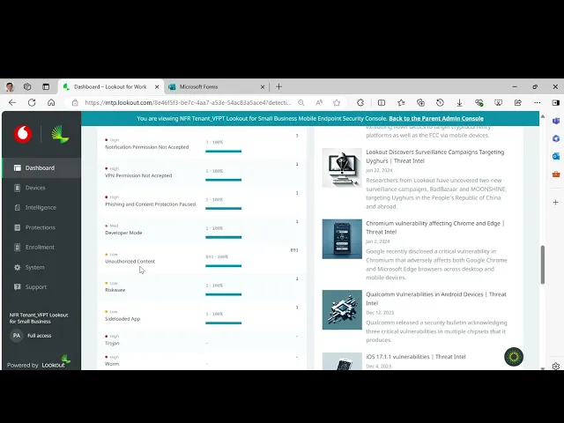The width and height of the screenshot is (564, 423).
Task: Open browser Extensions puzzle icon
Action: click(360, 103)
